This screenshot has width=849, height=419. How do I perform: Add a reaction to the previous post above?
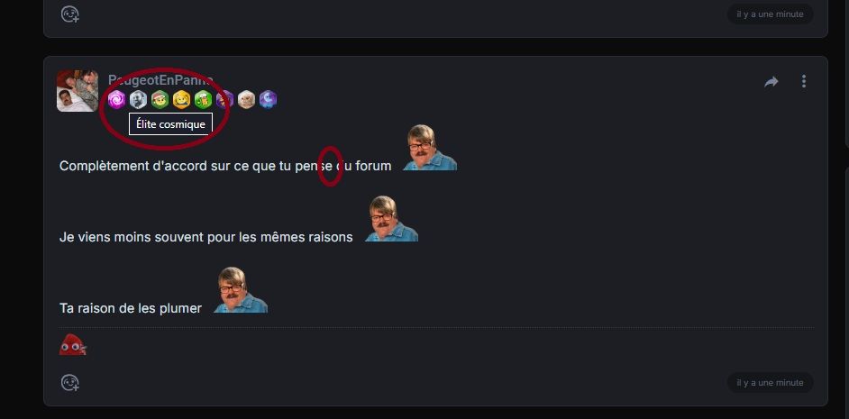pyautogui.click(x=69, y=14)
